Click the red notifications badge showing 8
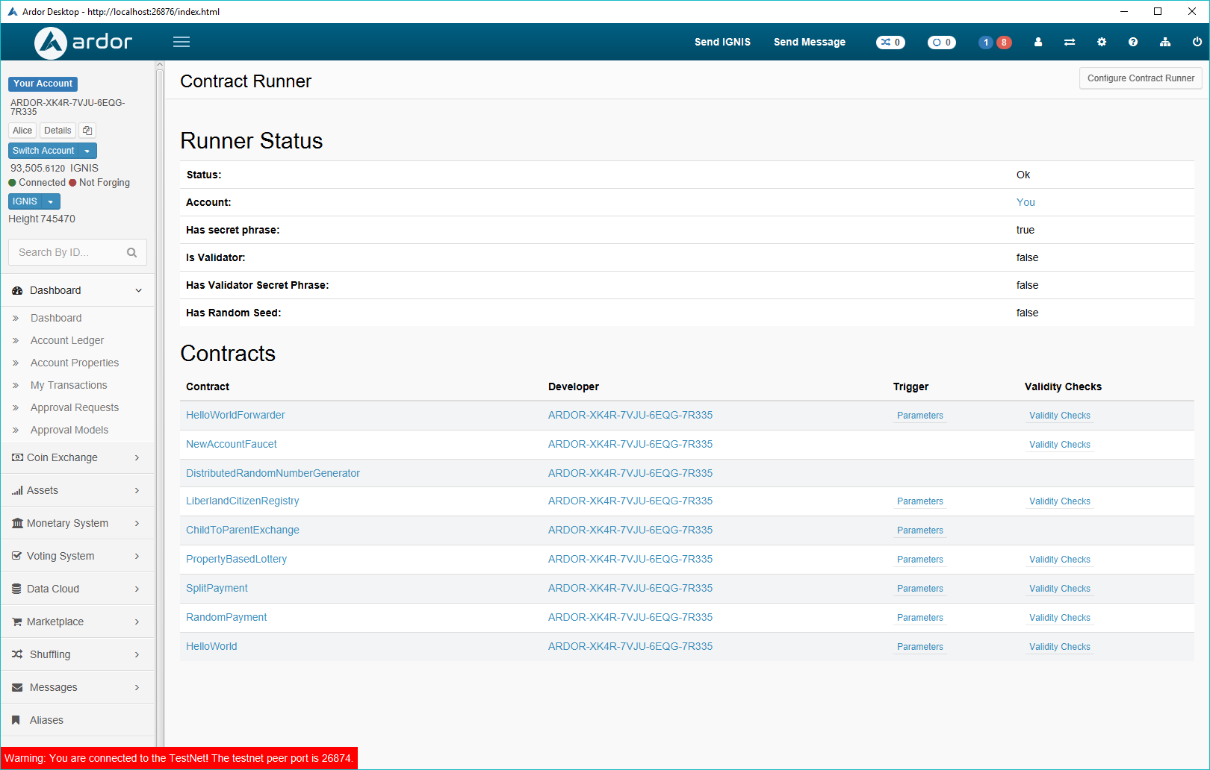This screenshot has height=770, width=1210. pos(1005,43)
